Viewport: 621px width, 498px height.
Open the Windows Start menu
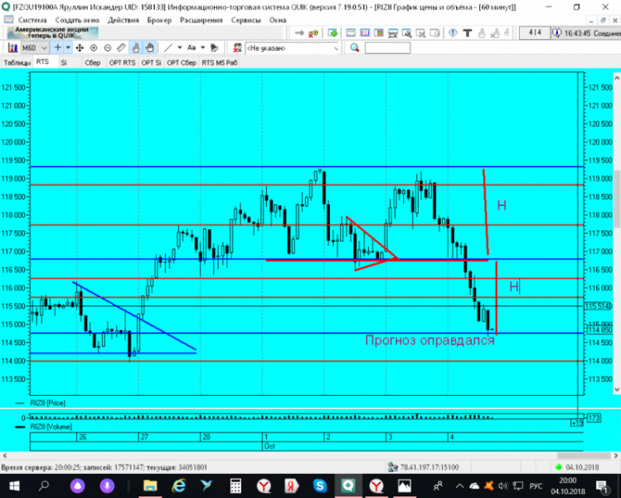pyautogui.click(x=15, y=486)
